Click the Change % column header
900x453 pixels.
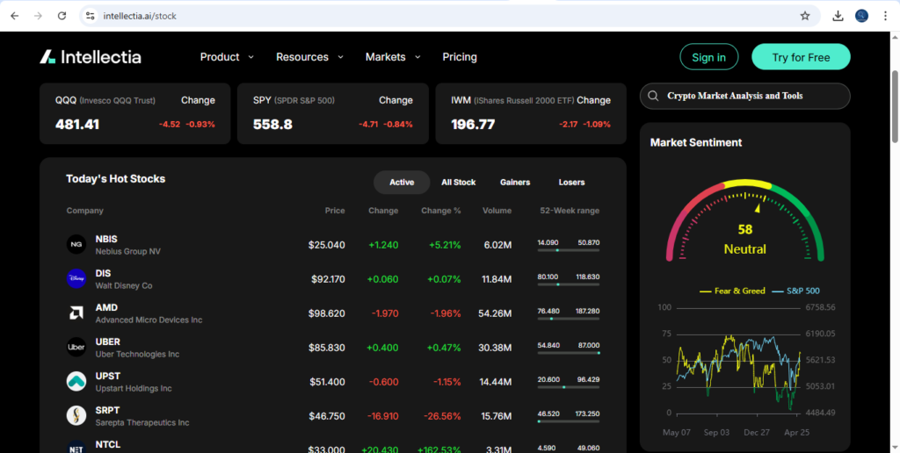pyautogui.click(x=441, y=211)
